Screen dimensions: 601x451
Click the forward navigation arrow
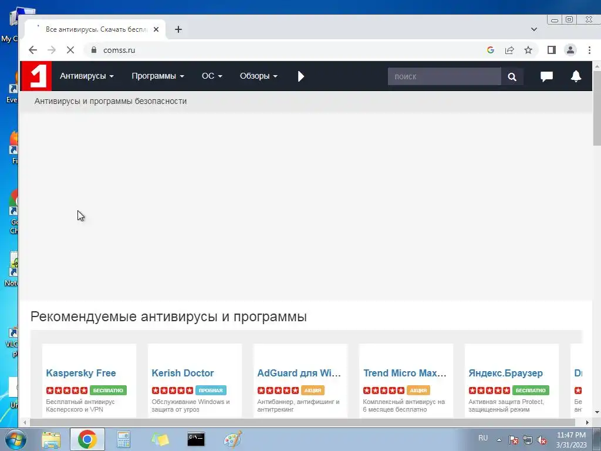coord(52,50)
